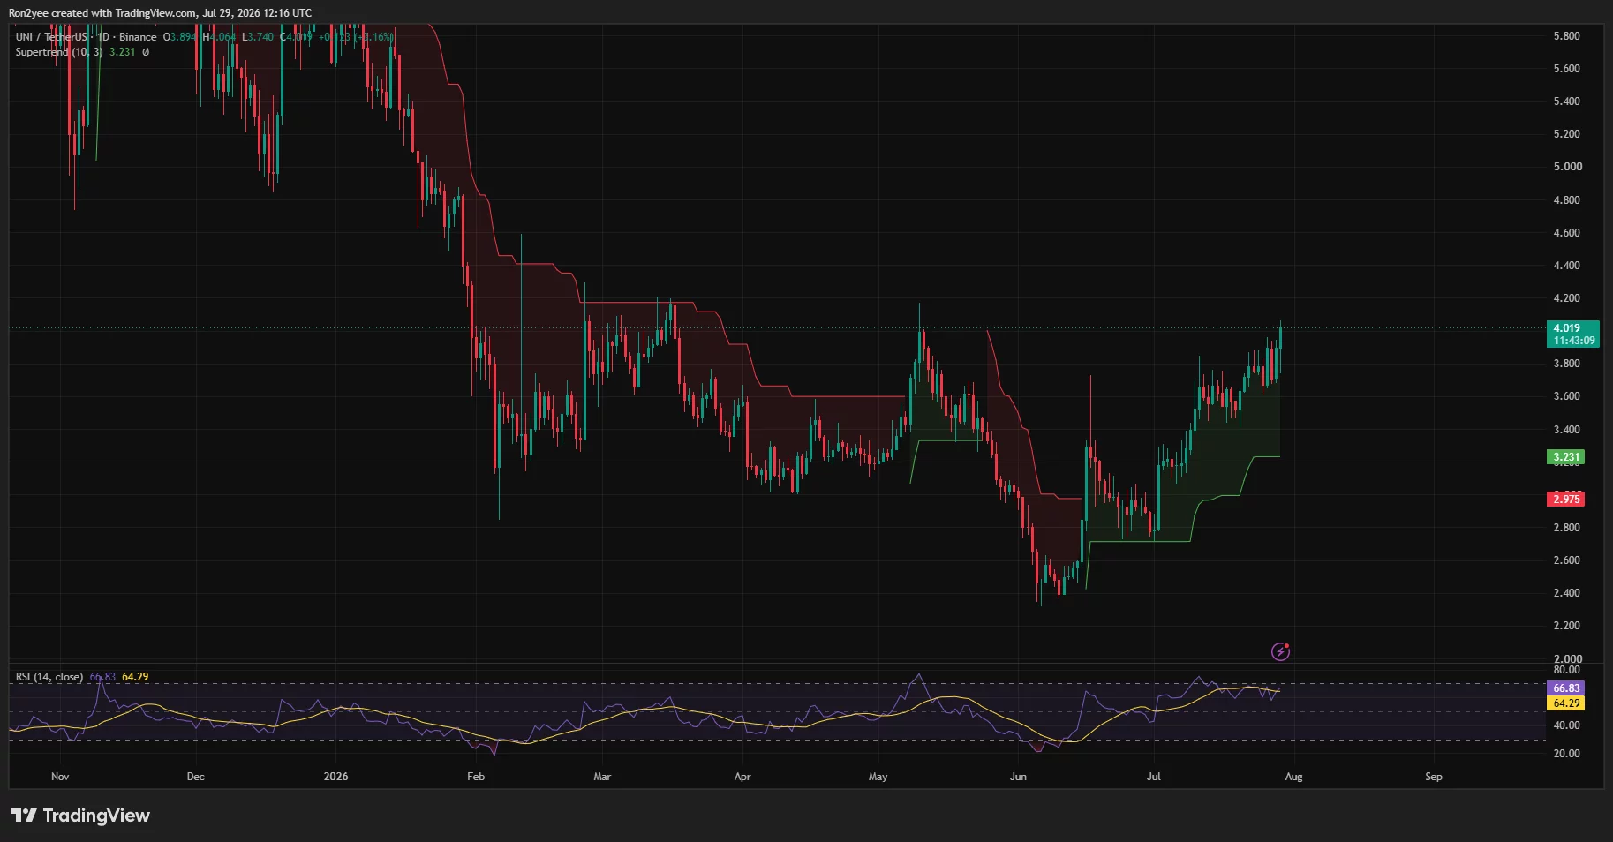Screen dimensions: 1613x842
Task: Click the 40.00 RSI scale value
Action: point(1567,725)
